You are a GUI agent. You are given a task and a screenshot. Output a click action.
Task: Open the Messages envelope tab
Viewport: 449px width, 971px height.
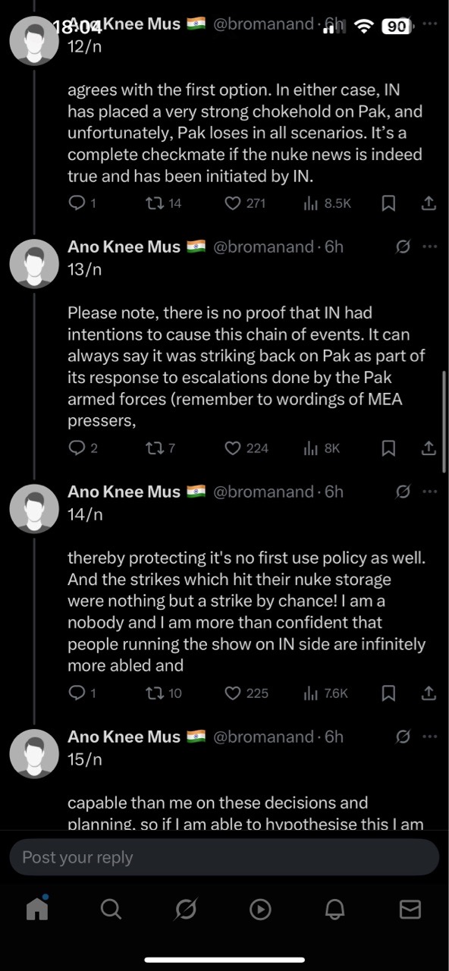click(410, 909)
